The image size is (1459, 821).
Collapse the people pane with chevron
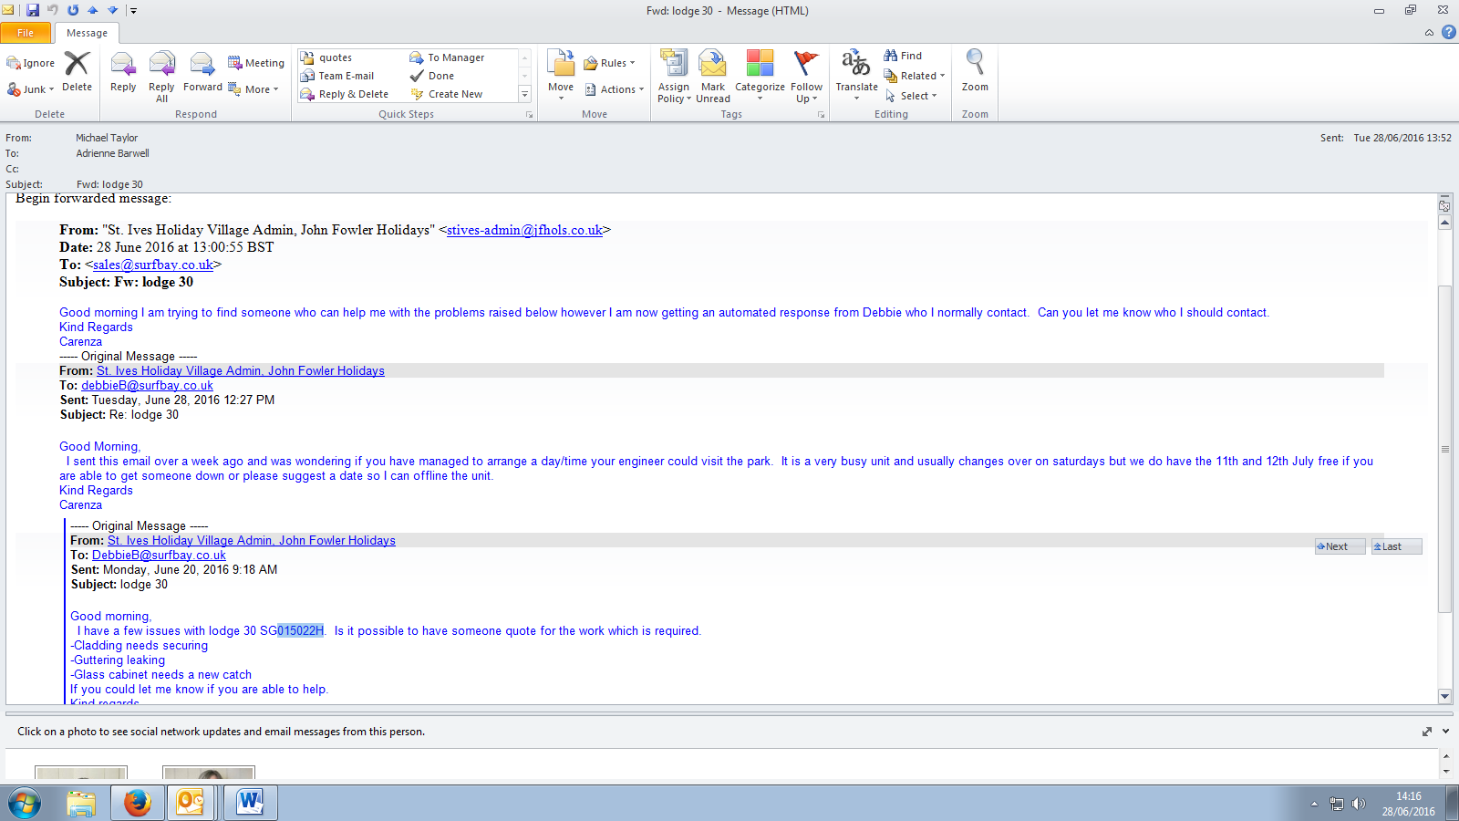pos(1446,732)
